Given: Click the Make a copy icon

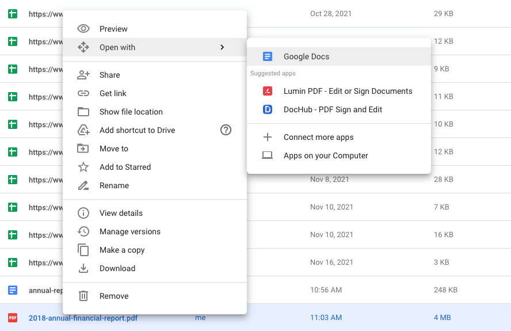Looking at the screenshot, I should [x=83, y=250].
